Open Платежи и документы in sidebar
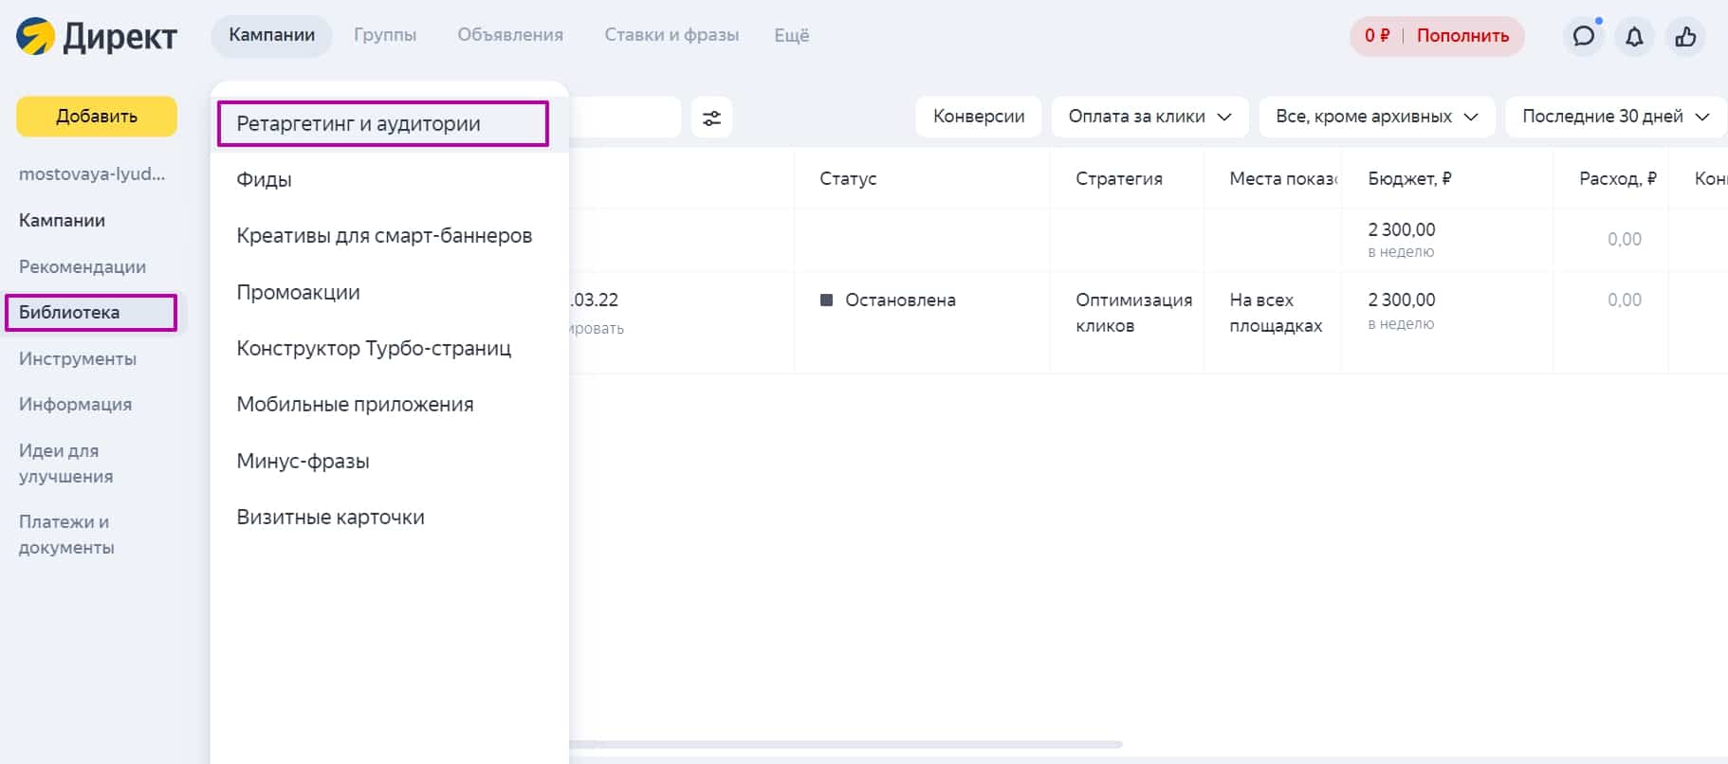 point(66,535)
